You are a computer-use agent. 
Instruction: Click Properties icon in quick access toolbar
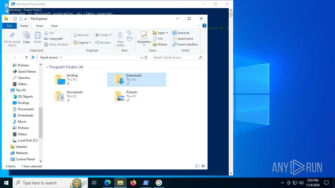tap(15, 19)
